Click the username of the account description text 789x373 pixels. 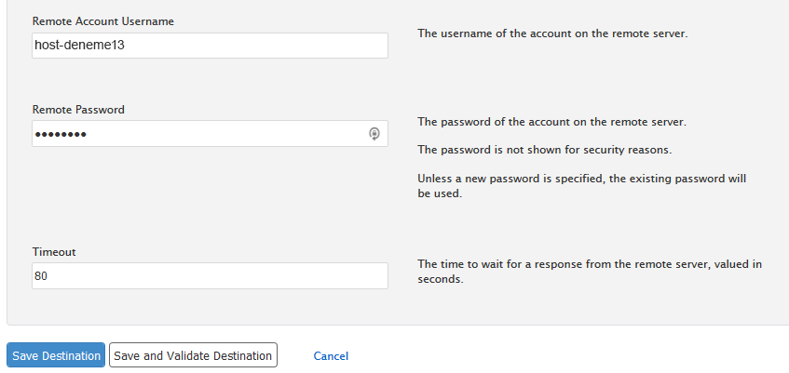552,33
